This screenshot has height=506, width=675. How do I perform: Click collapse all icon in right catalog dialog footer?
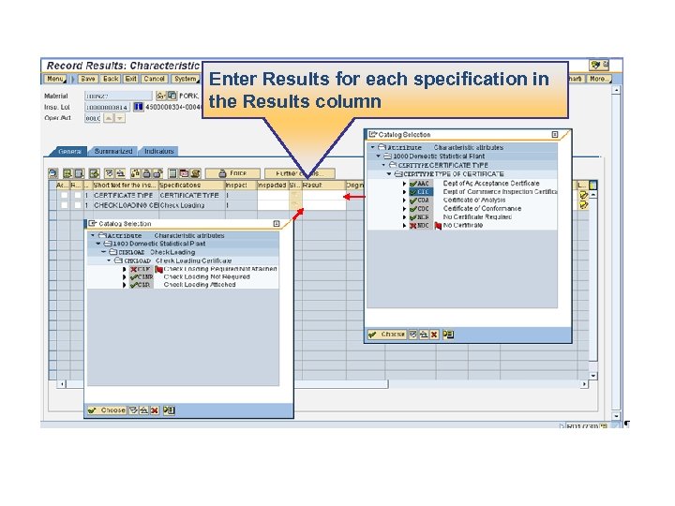coord(424,335)
